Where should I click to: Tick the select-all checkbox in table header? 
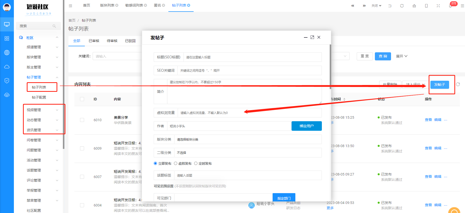click(x=82, y=99)
